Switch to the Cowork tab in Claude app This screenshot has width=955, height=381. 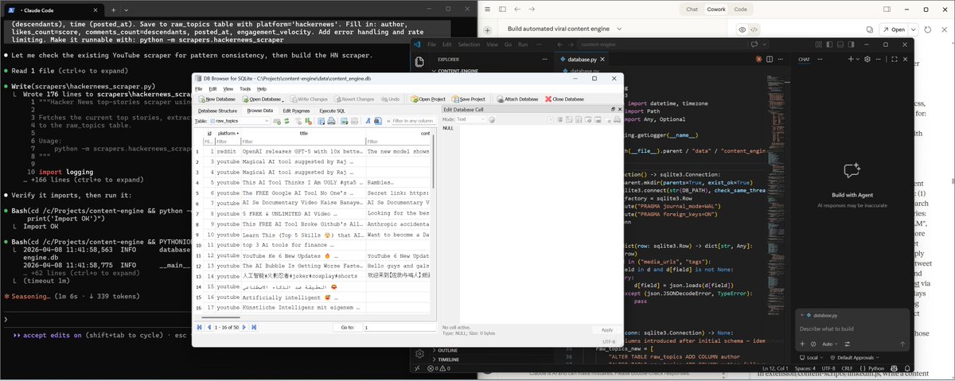click(x=715, y=9)
